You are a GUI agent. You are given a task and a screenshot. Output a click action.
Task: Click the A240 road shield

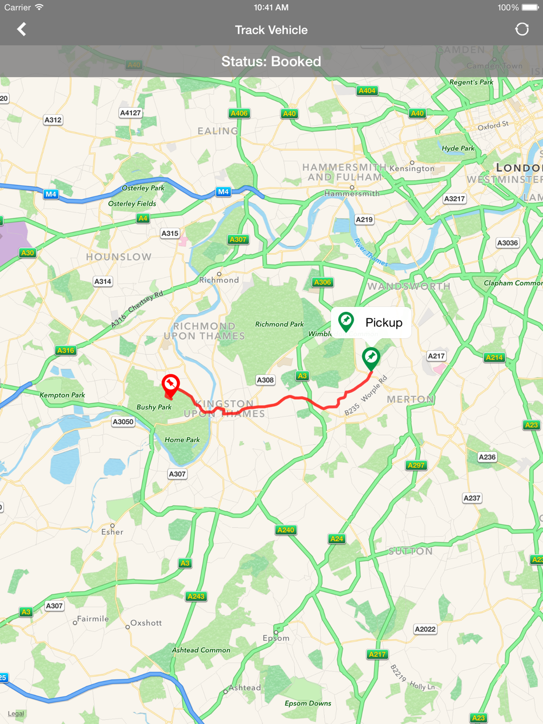[286, 530]
